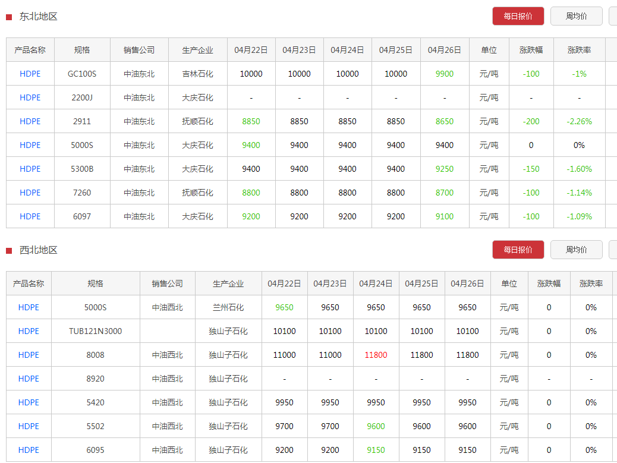Click green 9900 price in GC100S row
The height and width of the screenshot is (463, 617).
(445, 74)
